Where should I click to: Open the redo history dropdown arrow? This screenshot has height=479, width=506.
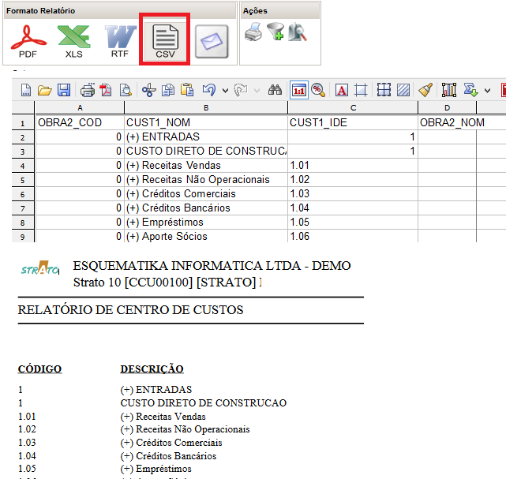pos(257,91)
